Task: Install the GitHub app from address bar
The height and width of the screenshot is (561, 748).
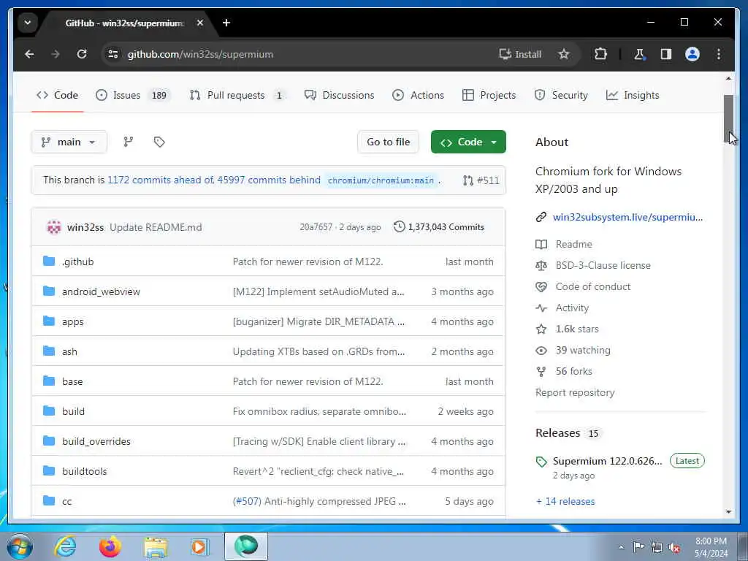Action: [x=520, y=54]
